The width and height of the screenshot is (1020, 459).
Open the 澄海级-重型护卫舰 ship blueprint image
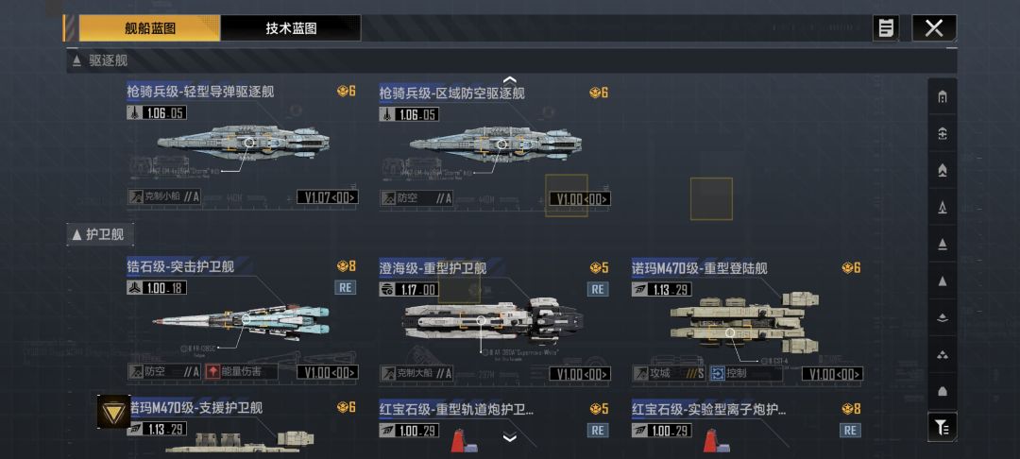(x=493, y=321)
